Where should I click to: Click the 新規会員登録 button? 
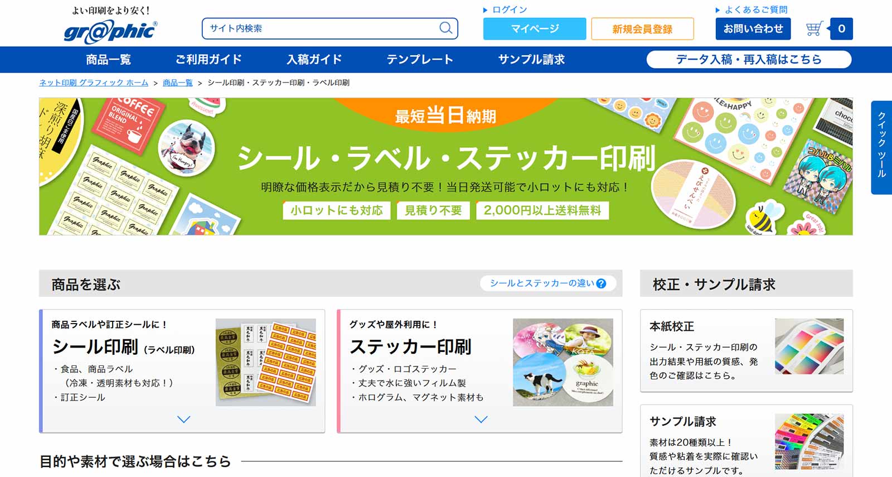(642, 28)
